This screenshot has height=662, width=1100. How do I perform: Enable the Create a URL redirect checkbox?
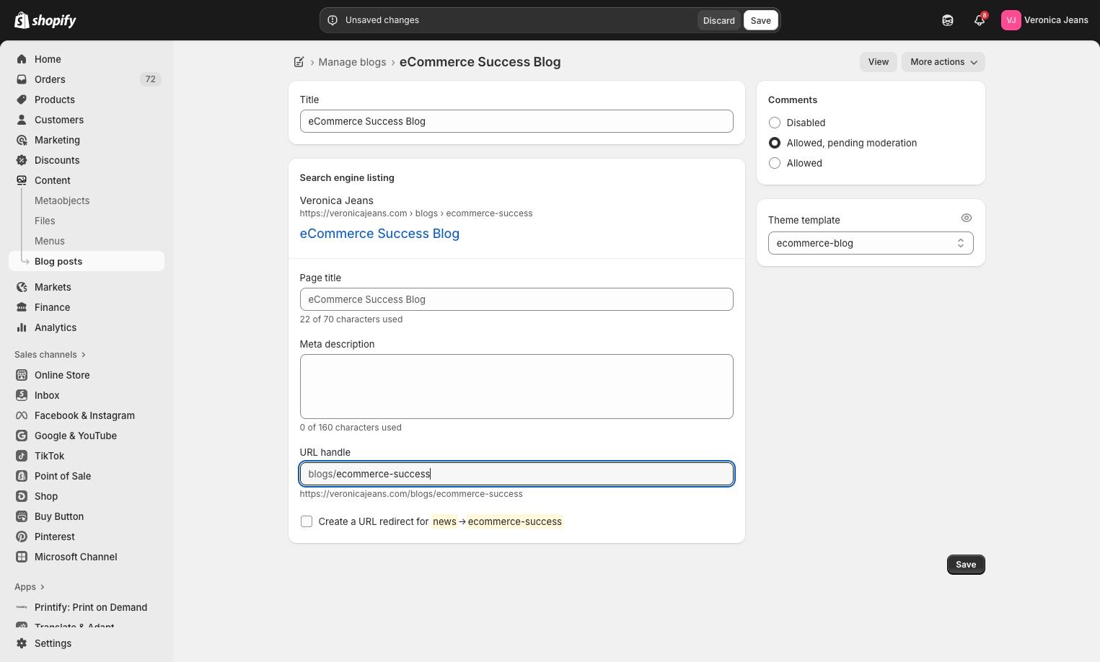pyautogui.click(x=307, y=521)
